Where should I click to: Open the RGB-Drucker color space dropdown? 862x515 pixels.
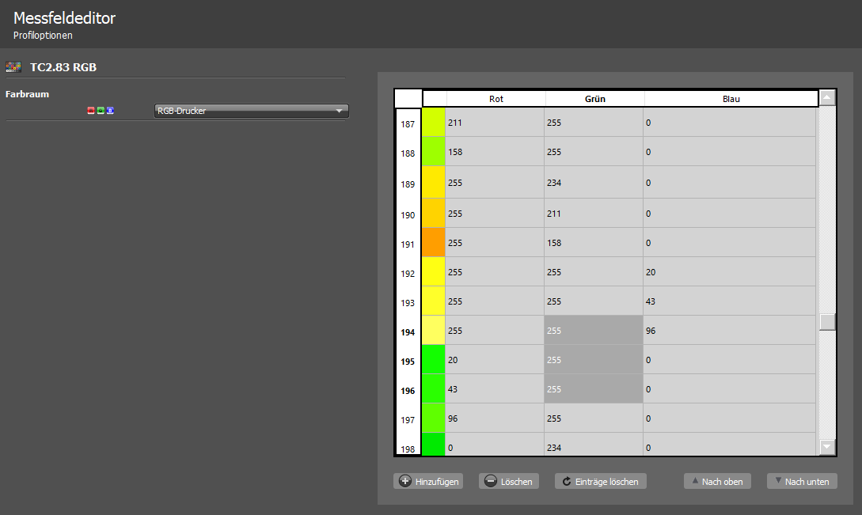(251, 111)
